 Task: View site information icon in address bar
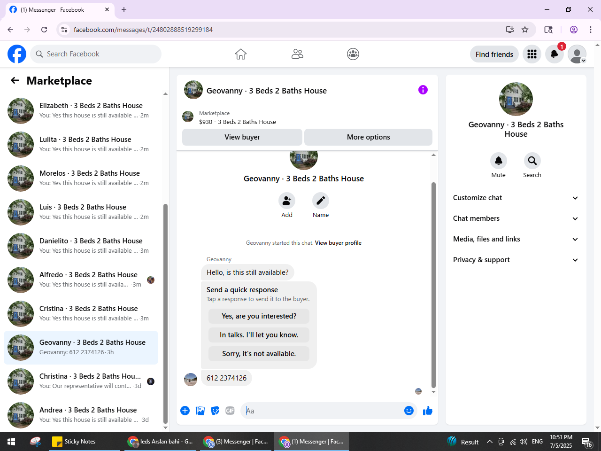coord(64,30)
